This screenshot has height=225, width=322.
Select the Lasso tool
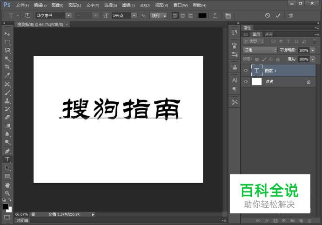coord(7,51)
